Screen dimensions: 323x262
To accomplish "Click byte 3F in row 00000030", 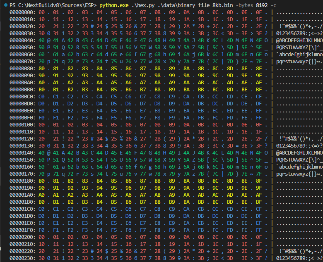I will click(259, 33).
